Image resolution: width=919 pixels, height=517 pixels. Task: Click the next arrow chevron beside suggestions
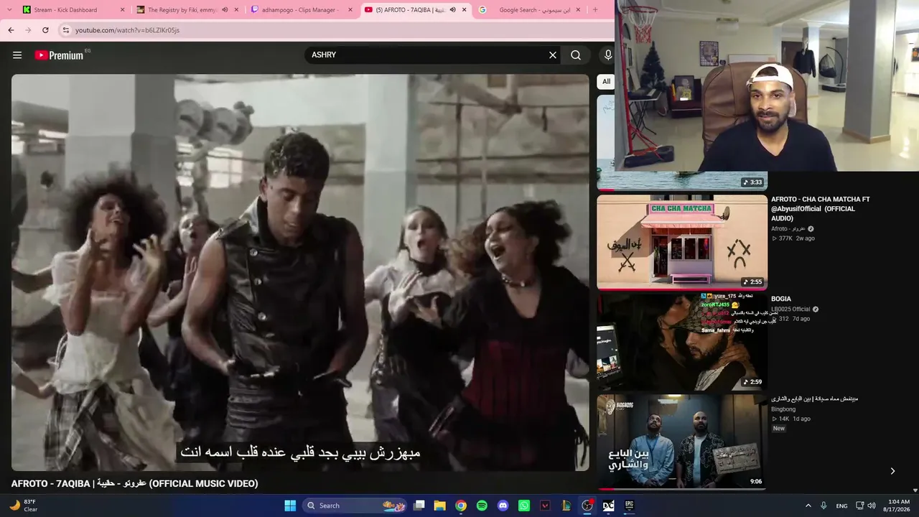[892, 472]
